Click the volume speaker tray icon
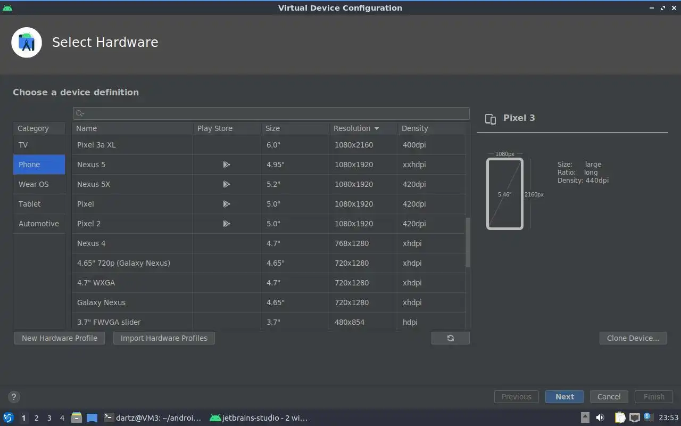 (x=600, y=418)
